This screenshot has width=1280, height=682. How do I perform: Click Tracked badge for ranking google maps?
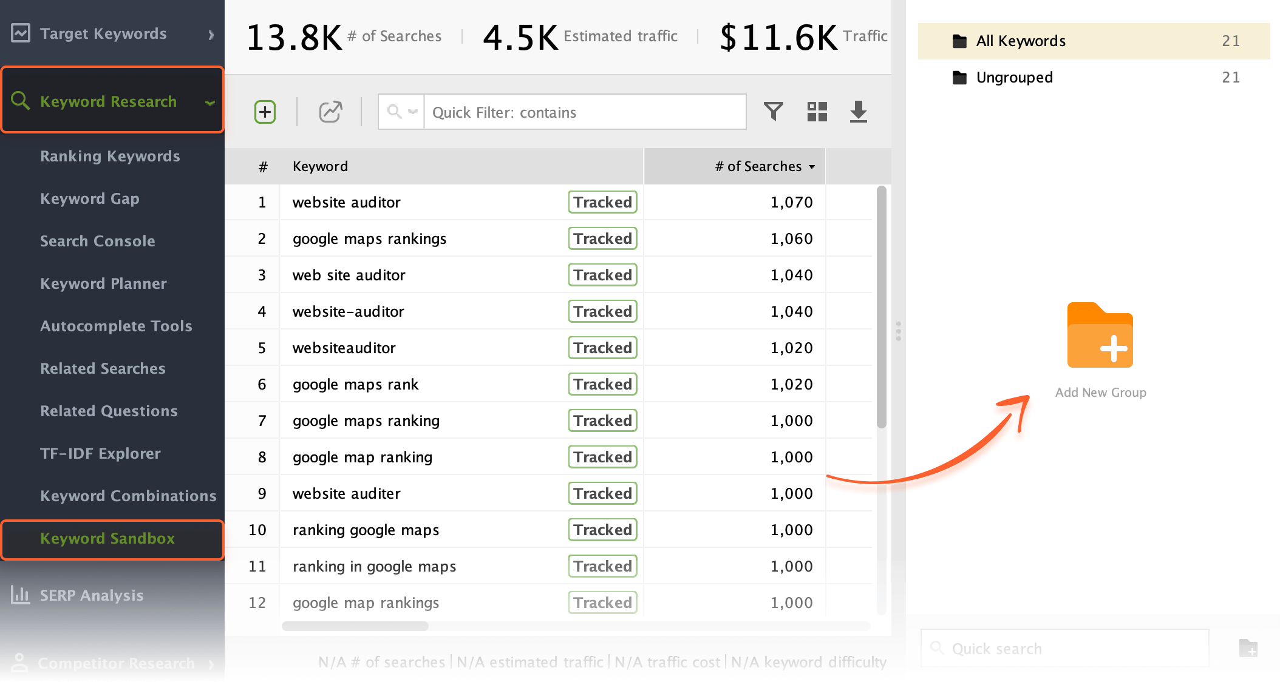[602, 530]
